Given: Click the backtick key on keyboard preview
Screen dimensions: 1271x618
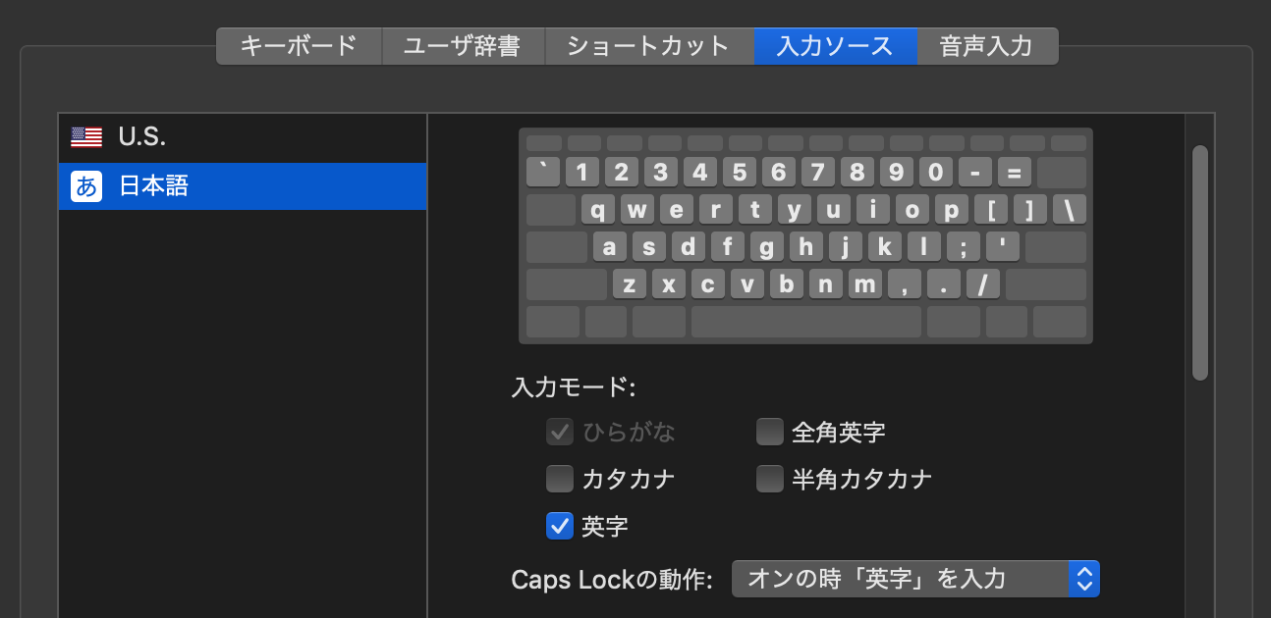Looking at the screenshot, I should 543,173.
